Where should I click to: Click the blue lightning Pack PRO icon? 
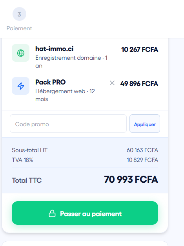21,86
